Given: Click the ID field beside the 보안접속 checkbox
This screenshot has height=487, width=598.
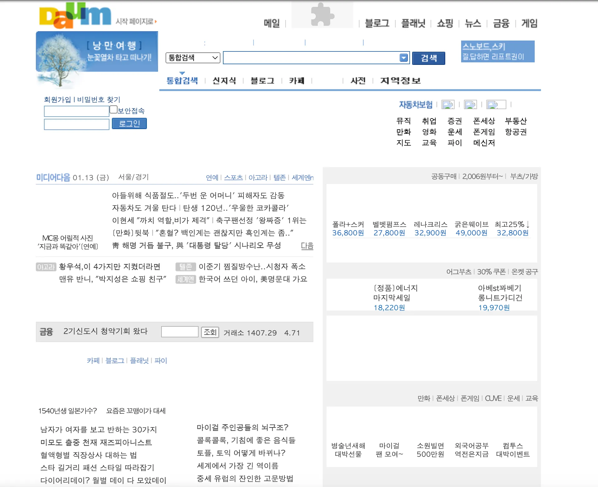Looking at the screenshot, I should [x=77, y=111].
